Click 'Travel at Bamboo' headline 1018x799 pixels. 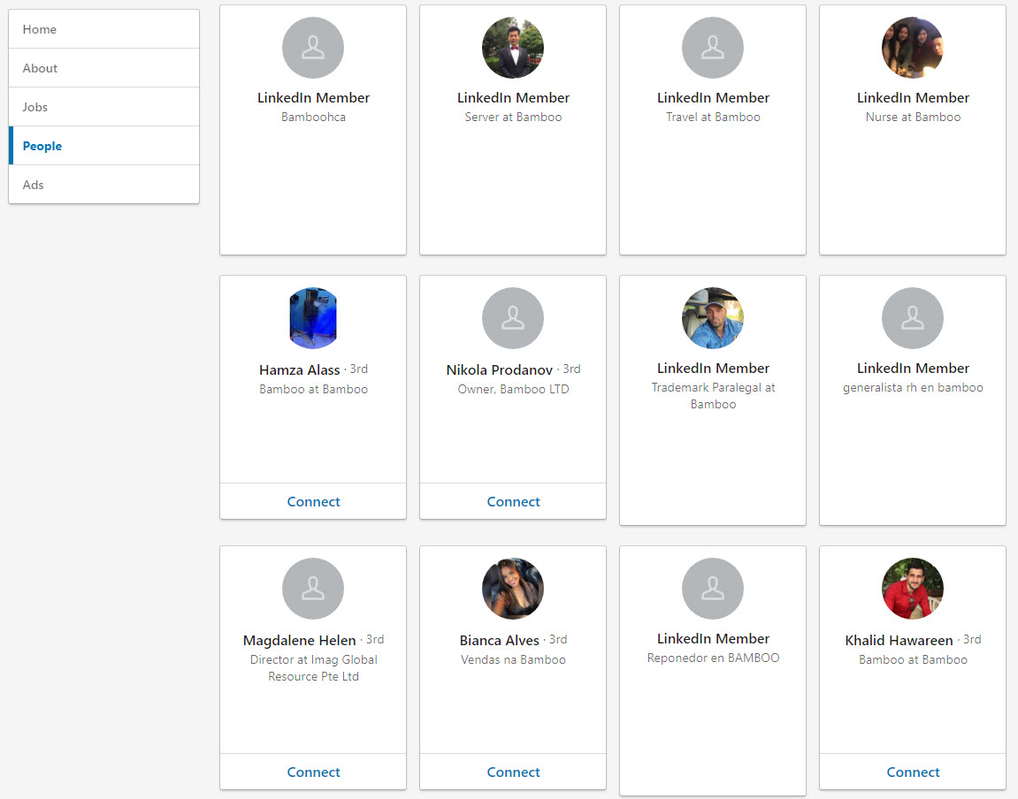(x=713, y=118)
